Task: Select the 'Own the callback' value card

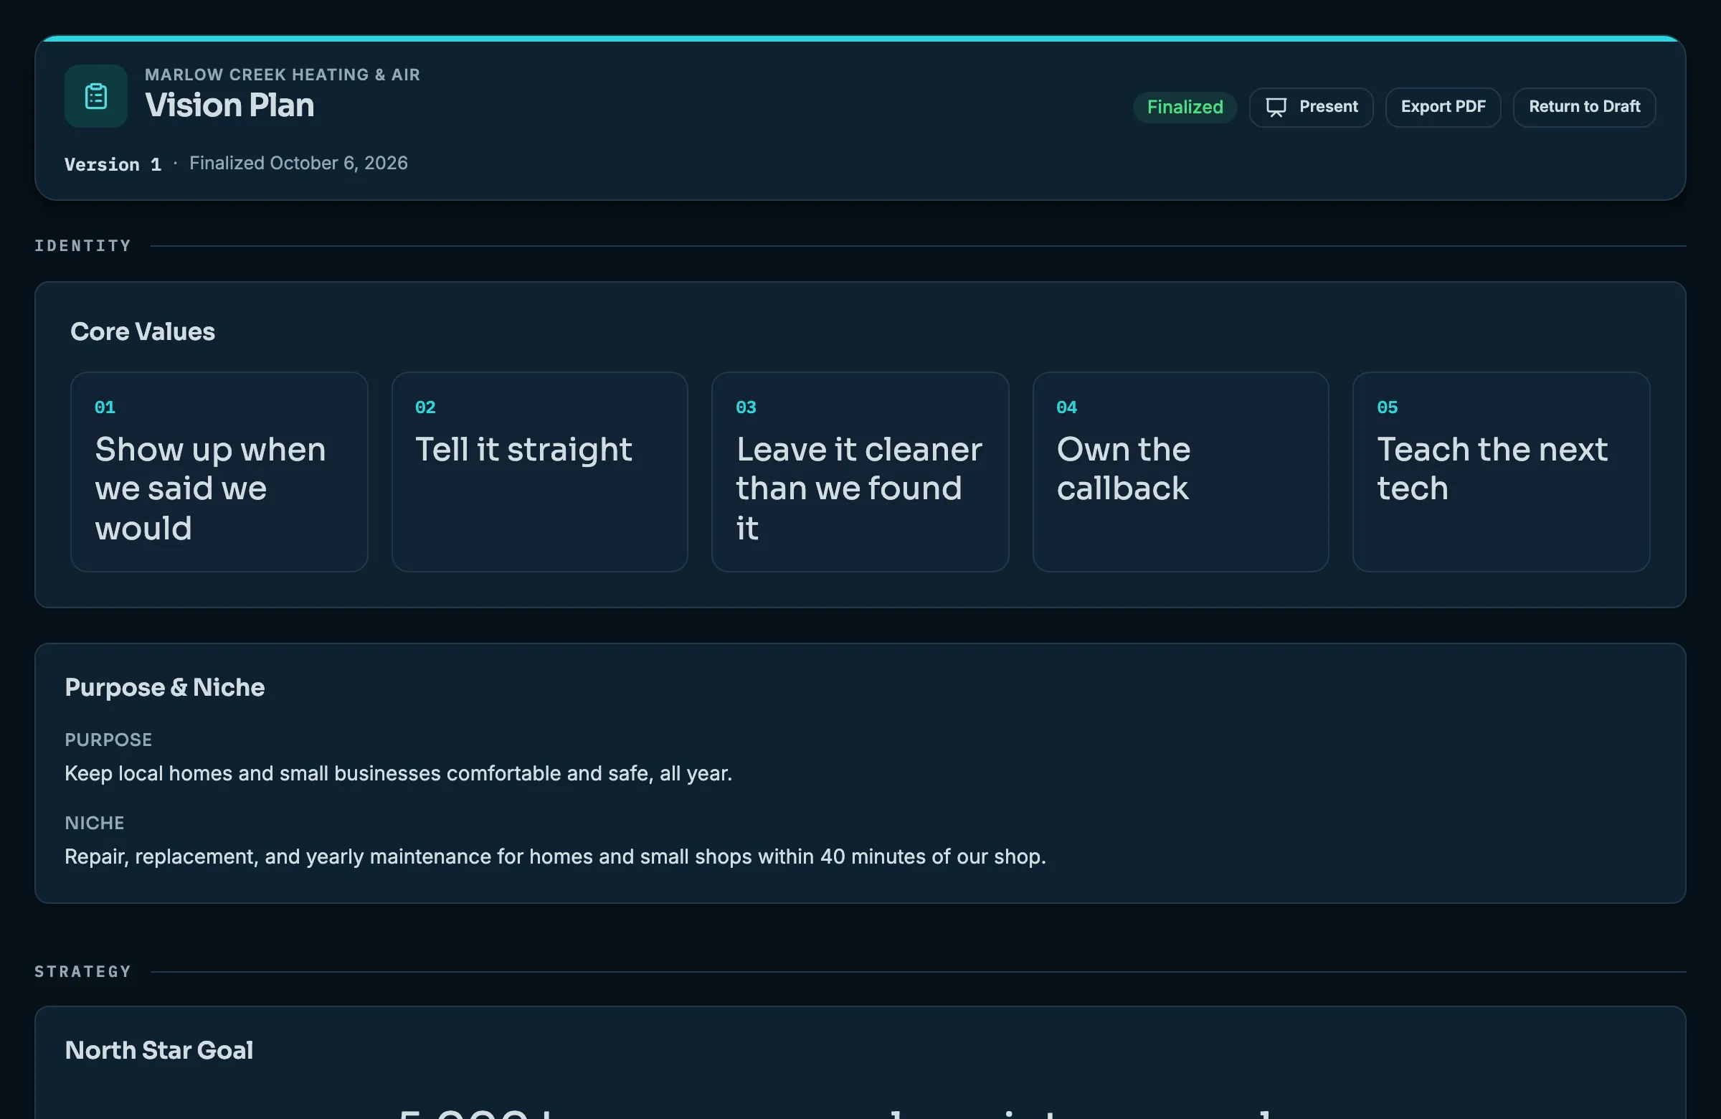Action: click(x=1180, y=471)
